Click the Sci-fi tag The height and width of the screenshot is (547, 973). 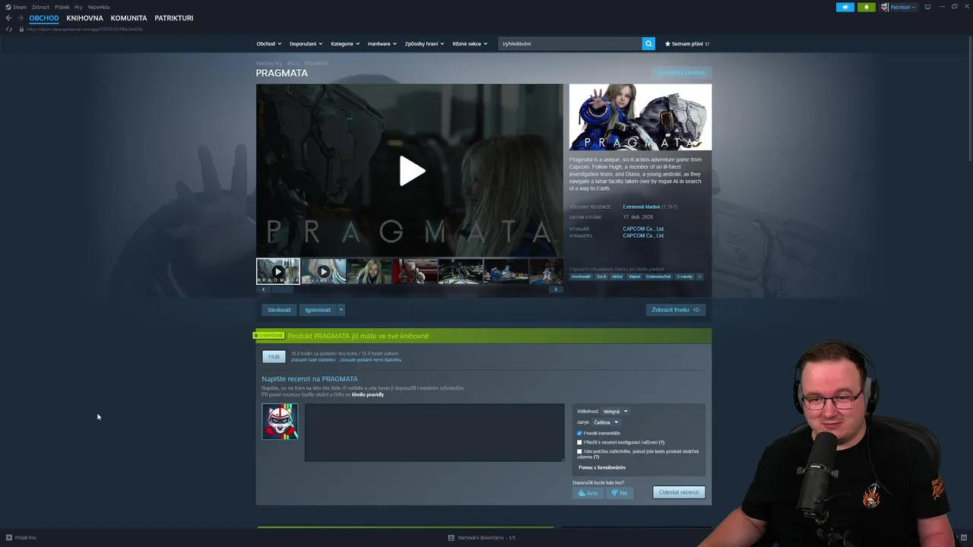[x=601, y=277]
